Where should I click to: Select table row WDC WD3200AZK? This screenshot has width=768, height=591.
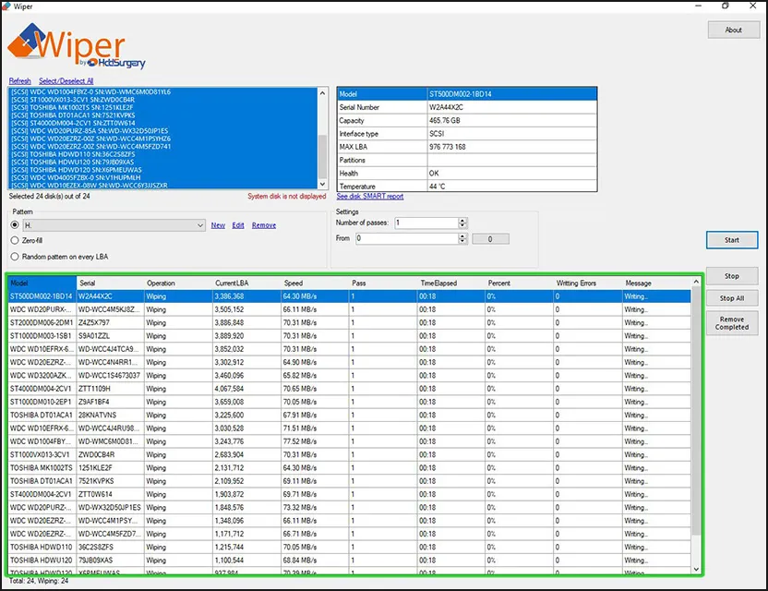tap(349, 376)
